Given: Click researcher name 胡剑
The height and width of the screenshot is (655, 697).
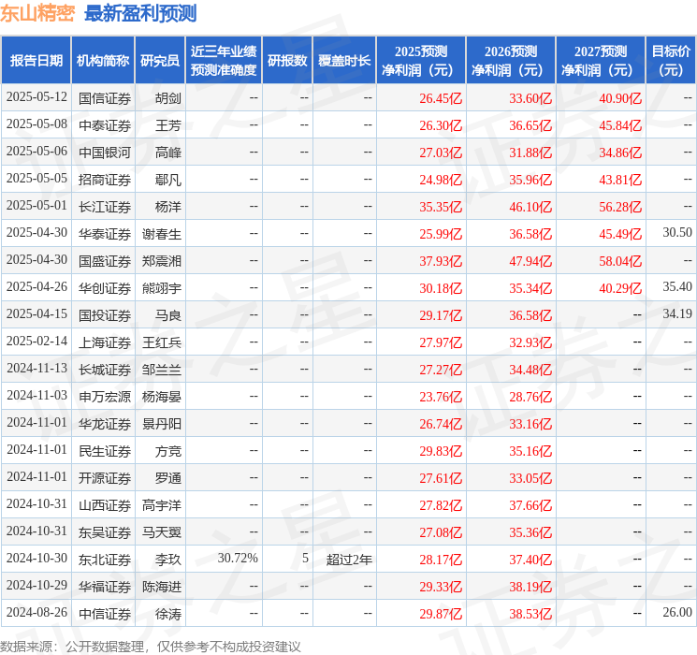Looking at the screenshot, I should point(168,98).
